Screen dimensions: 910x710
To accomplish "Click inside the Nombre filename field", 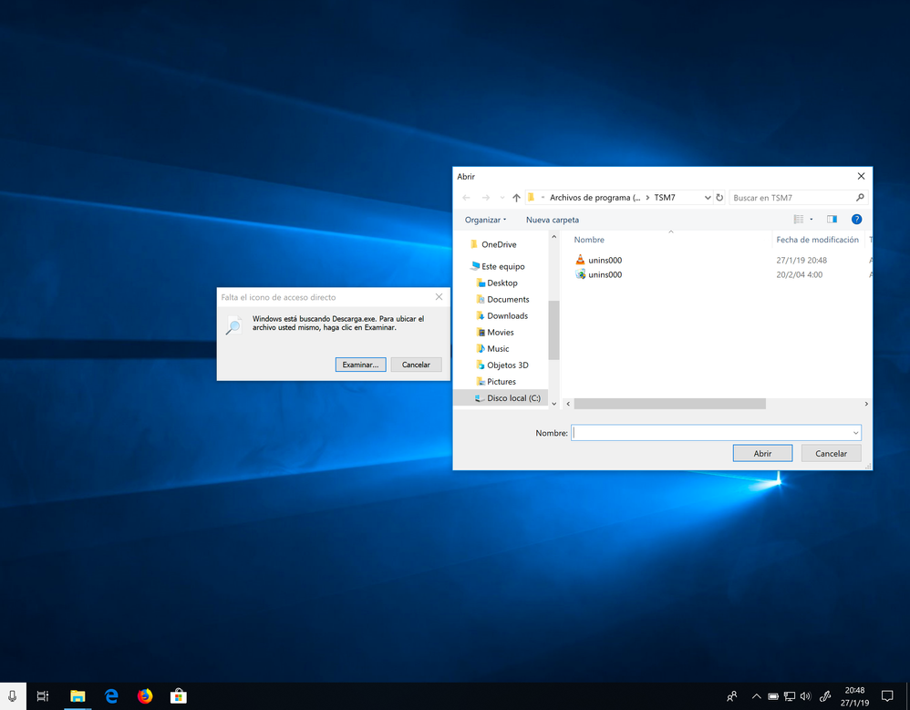I will (711, 432).
